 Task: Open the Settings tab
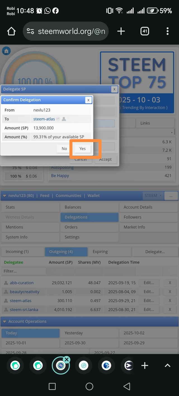tap(89, 237)
